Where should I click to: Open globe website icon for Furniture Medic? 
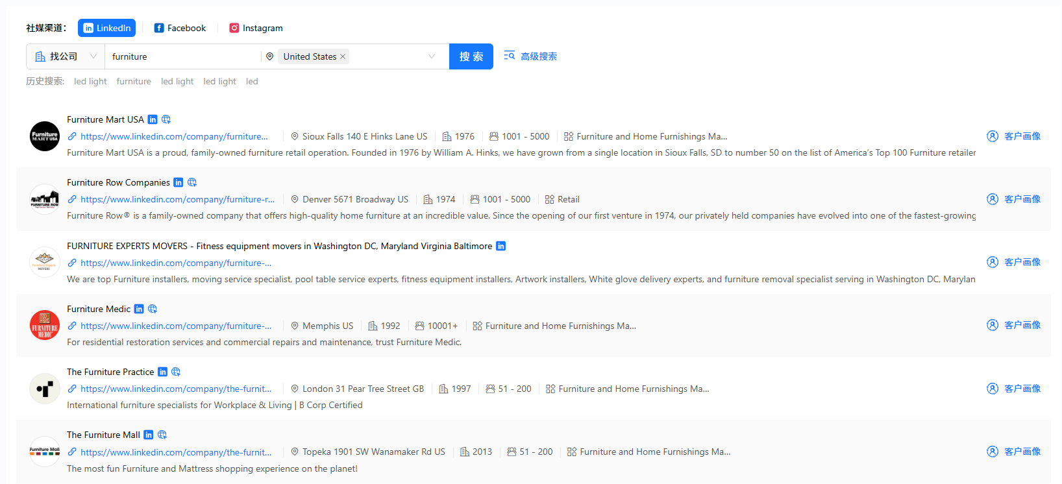153,309
